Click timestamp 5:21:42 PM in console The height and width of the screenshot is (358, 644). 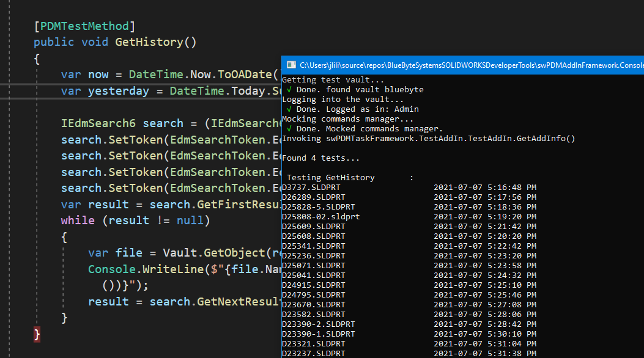coord(512,227)
